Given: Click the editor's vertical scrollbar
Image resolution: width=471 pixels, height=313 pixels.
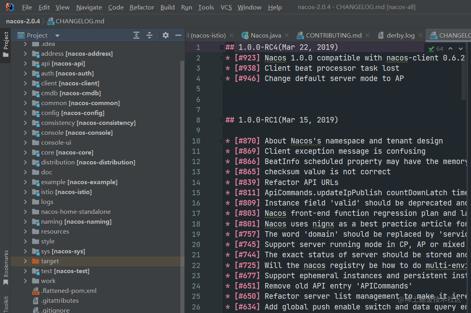Looking at the screenshot, I should point(464,78).
